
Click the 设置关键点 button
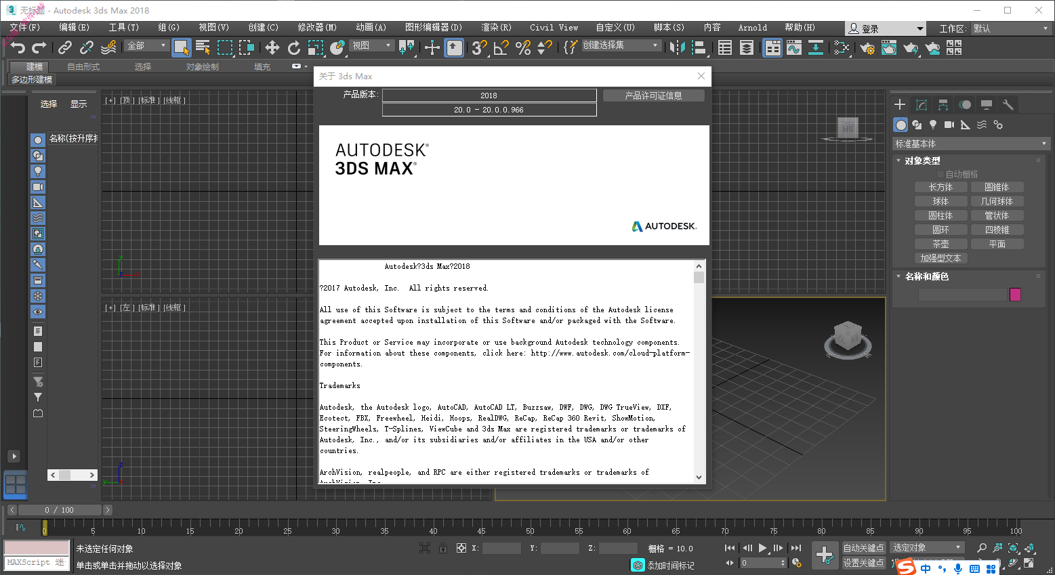click(863, 563)
